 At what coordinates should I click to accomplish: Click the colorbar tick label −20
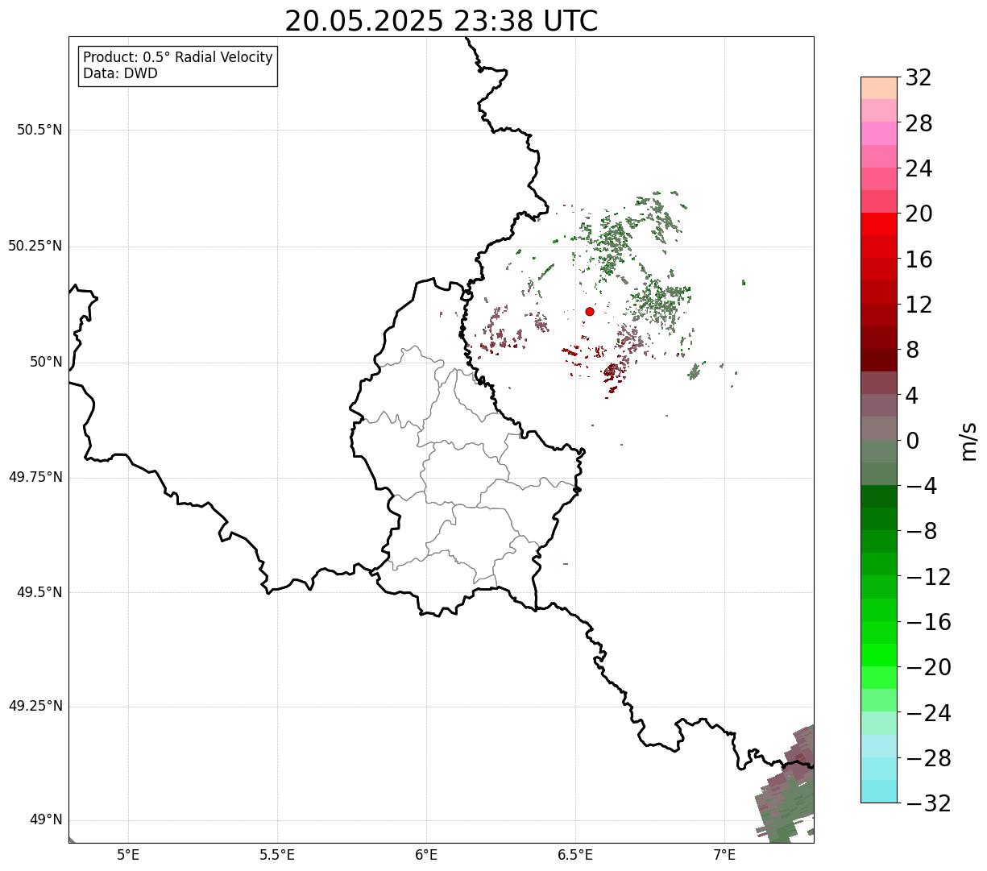(928, 668)
